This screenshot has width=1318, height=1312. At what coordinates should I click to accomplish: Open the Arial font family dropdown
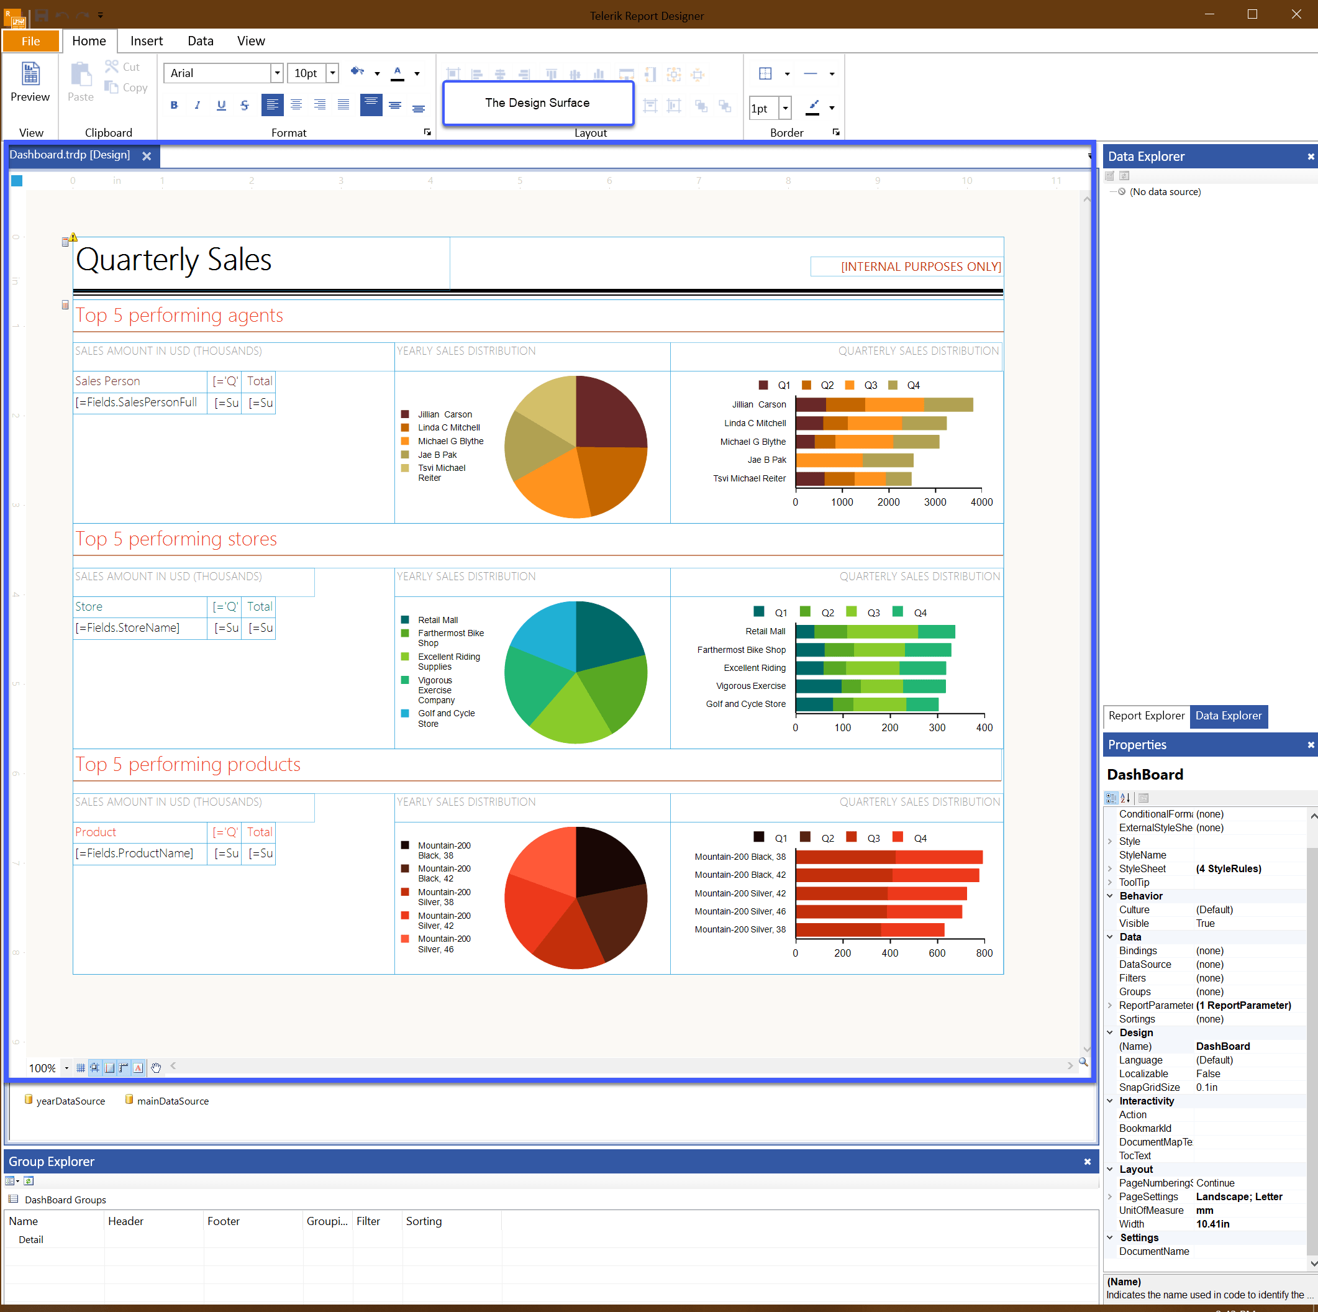pyautogui.click(x=277, y=73)
